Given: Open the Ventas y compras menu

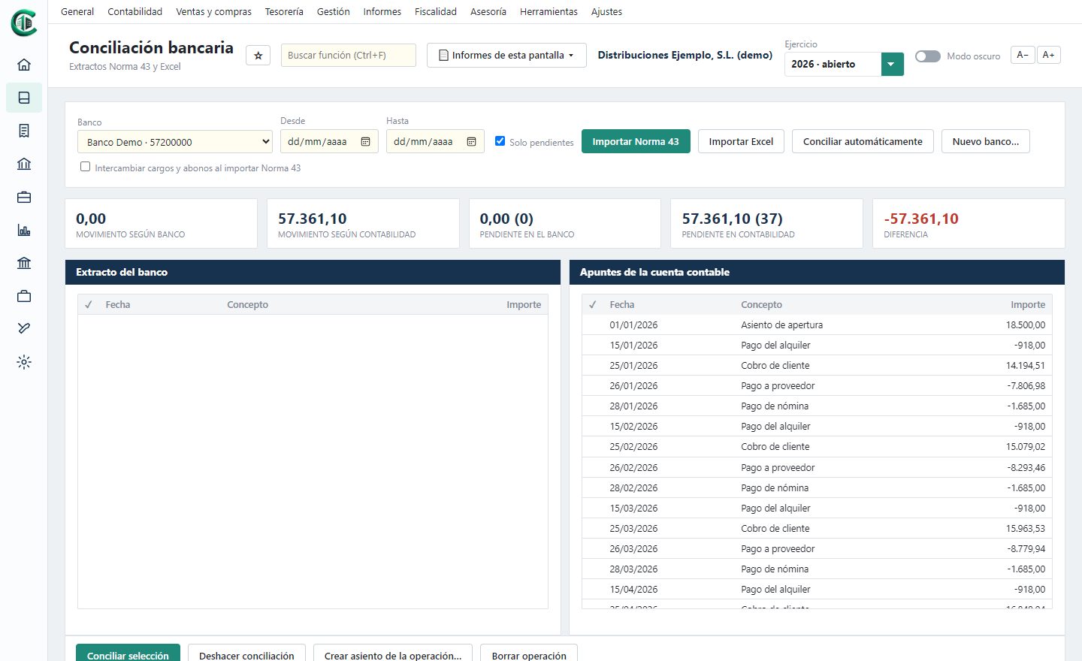Looking at the screenshot, I should point(214,12).
